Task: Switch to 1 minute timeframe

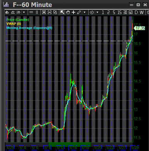Action: [x=103, y=12]
